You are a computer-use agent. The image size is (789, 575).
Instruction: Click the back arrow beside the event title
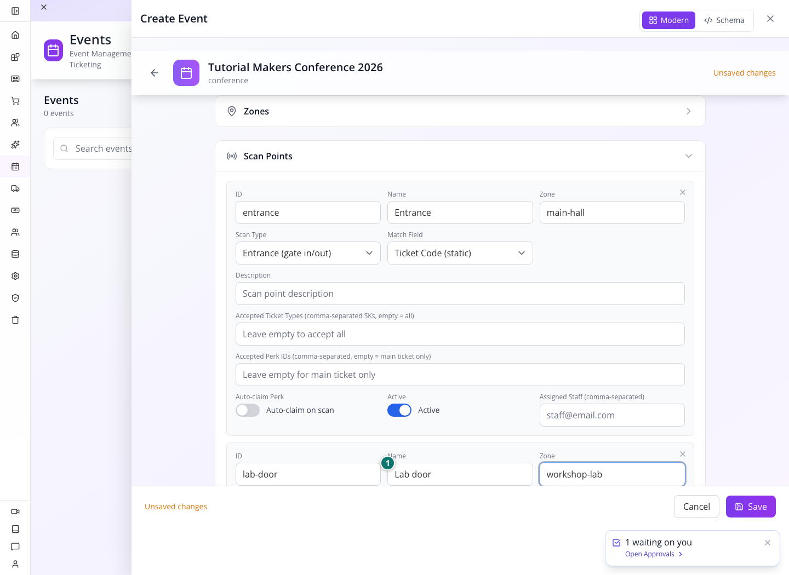(x=155, y=73)
